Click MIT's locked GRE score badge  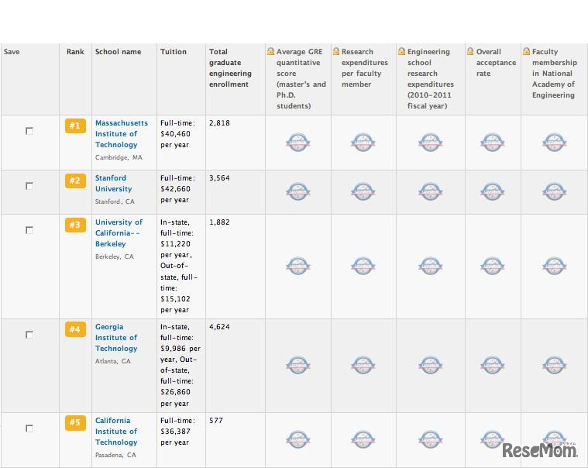(298, 142)
